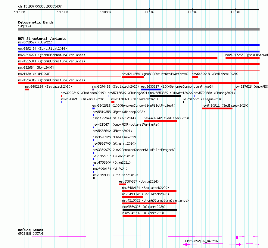Click the RefSeq Genes track title
Image resolution: width=268 pixels, height=248 pixels.
31,230
